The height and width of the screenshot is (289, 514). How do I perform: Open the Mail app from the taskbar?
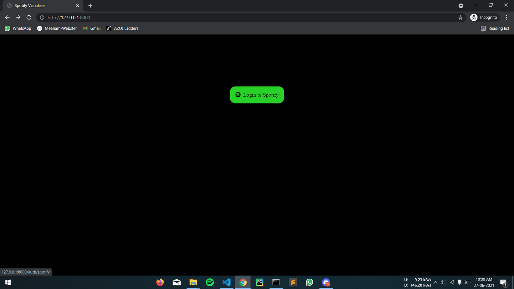(177, 282)
